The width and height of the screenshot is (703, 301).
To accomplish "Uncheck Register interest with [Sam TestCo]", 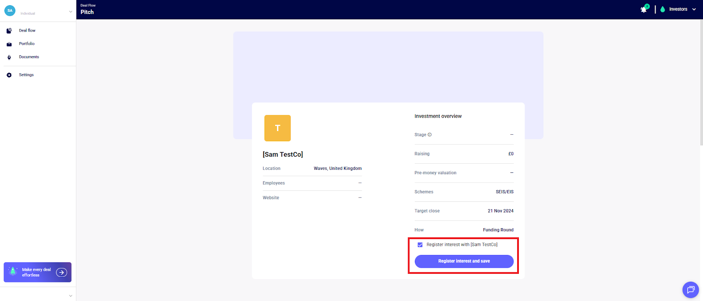I will pos(420,245).
